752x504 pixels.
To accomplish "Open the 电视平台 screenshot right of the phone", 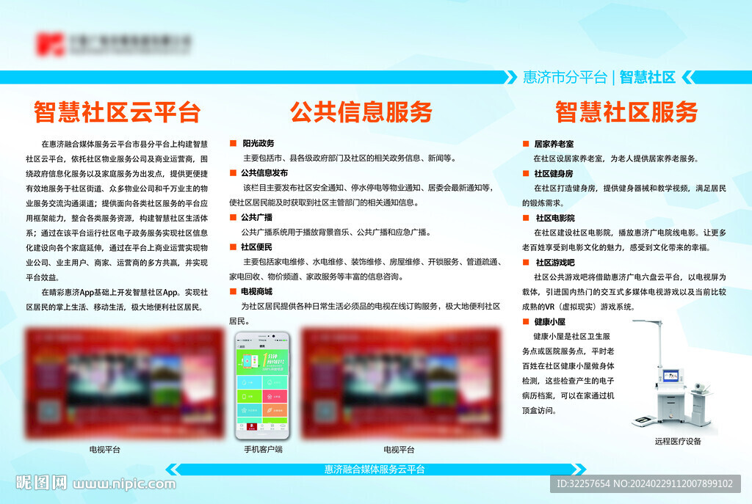I will [x=400, y=383].
